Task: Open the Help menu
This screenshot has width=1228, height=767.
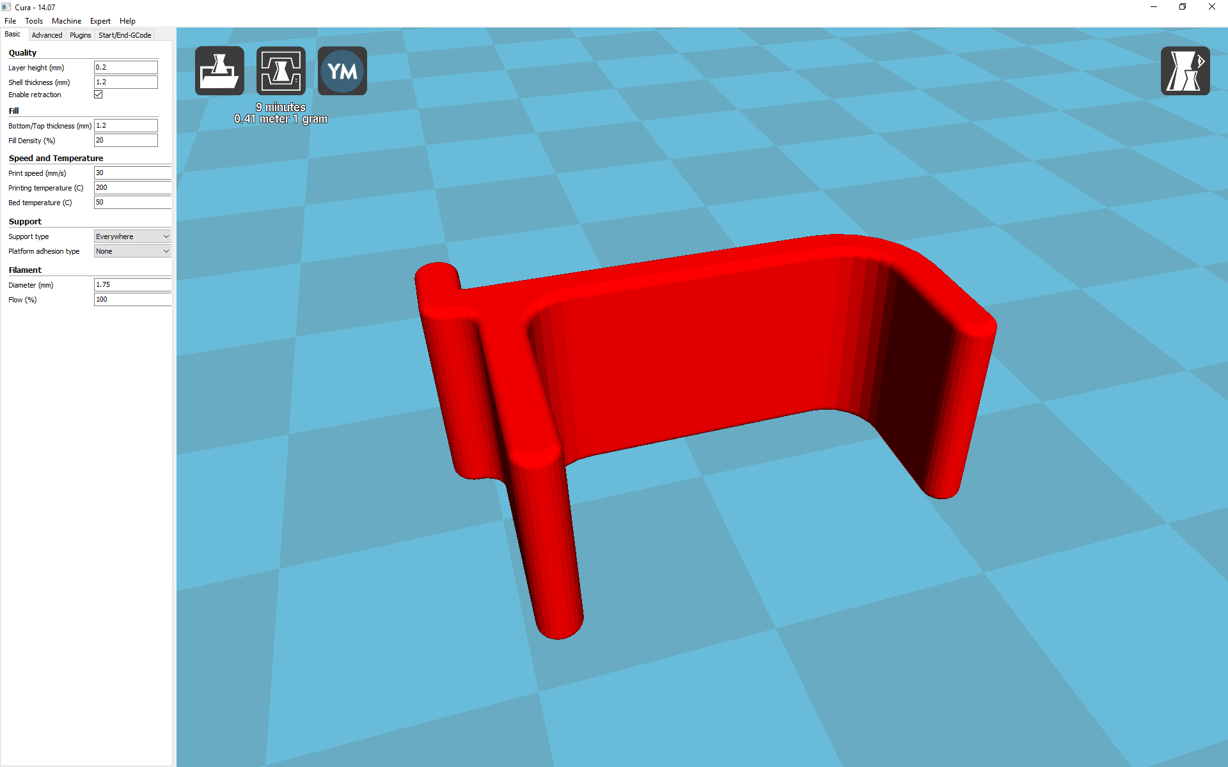Action: pyautogui.click(x=127, y=21)
